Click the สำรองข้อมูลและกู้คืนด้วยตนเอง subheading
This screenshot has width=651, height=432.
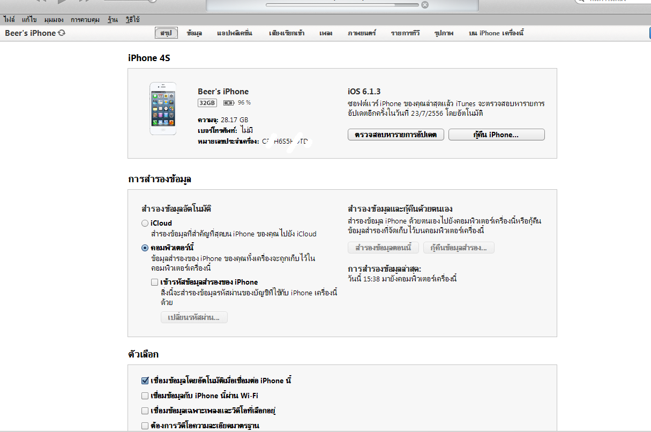coord(401,208)
